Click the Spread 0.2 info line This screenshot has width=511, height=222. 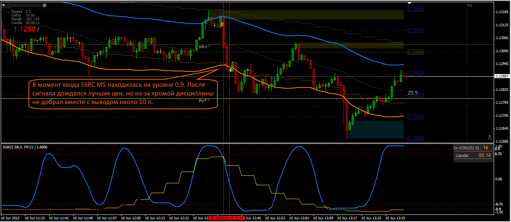coord(21,12)
